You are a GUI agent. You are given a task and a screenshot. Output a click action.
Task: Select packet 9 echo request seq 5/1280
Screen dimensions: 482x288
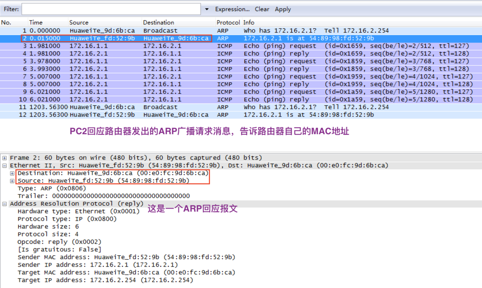(x=241, y=92)
